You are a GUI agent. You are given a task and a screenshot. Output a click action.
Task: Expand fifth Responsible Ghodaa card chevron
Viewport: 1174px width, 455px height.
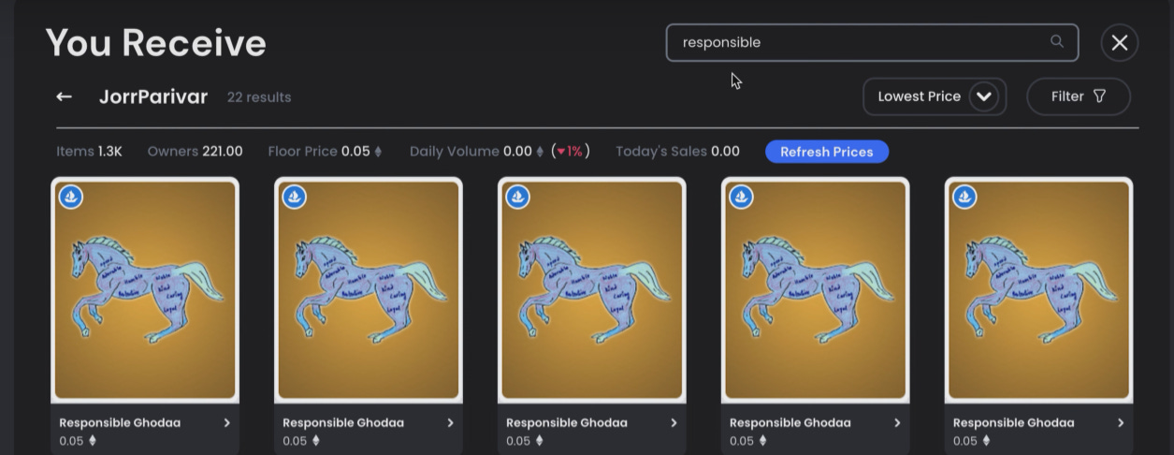tap(1121, 423)
